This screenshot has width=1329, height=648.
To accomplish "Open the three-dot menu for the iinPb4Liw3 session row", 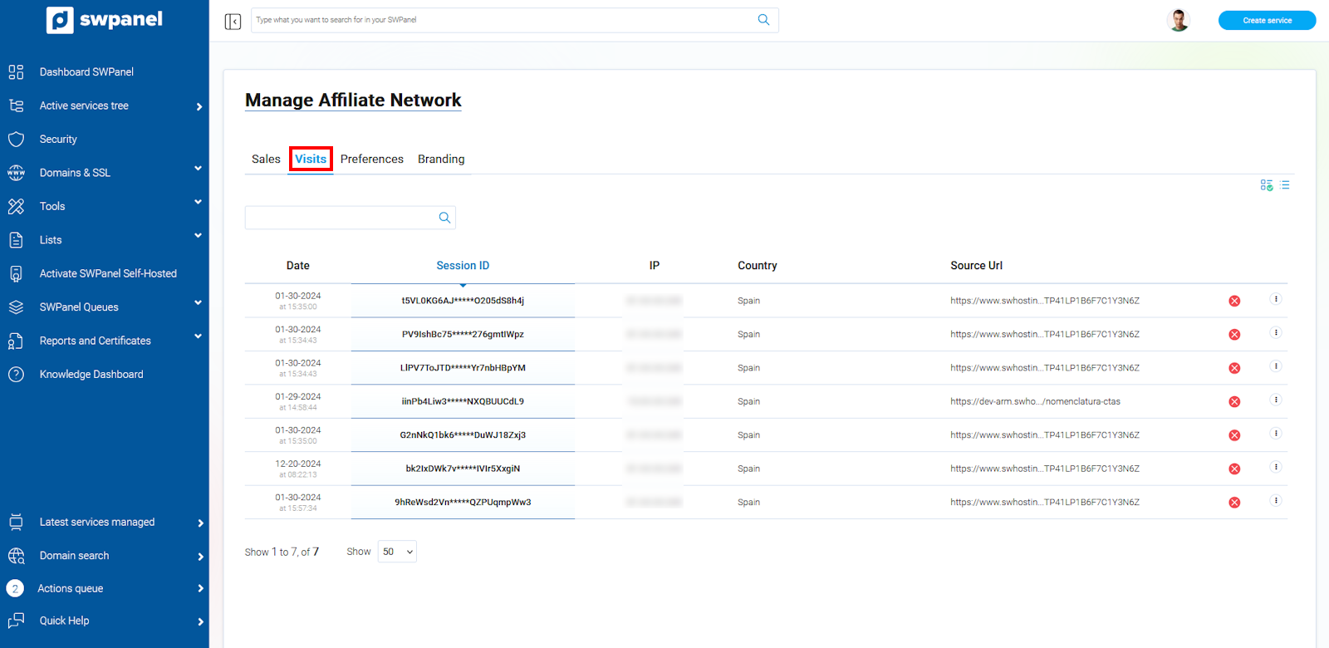I will (1276, 400).
